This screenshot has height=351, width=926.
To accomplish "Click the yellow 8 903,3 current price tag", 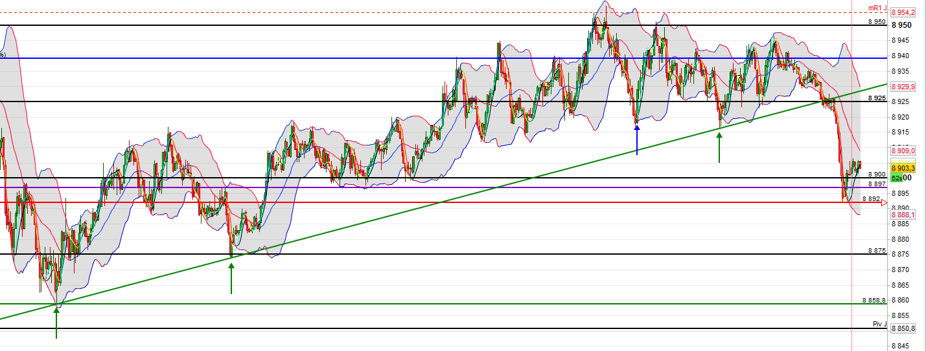I will pos(903,168).
